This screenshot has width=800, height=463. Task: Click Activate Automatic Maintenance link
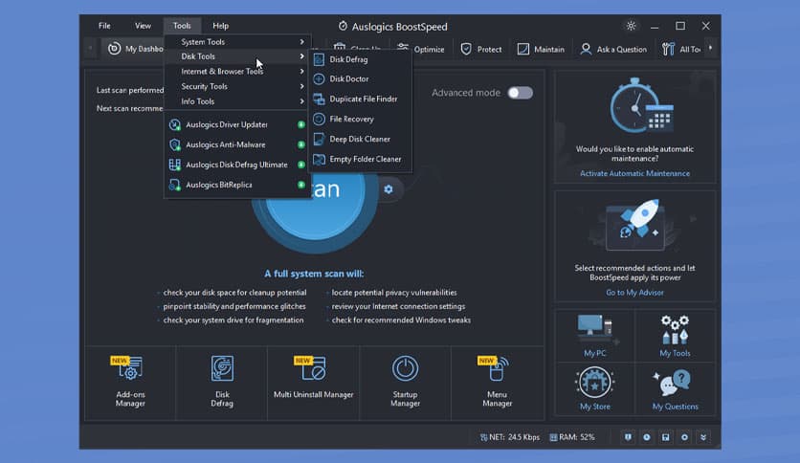634,173
